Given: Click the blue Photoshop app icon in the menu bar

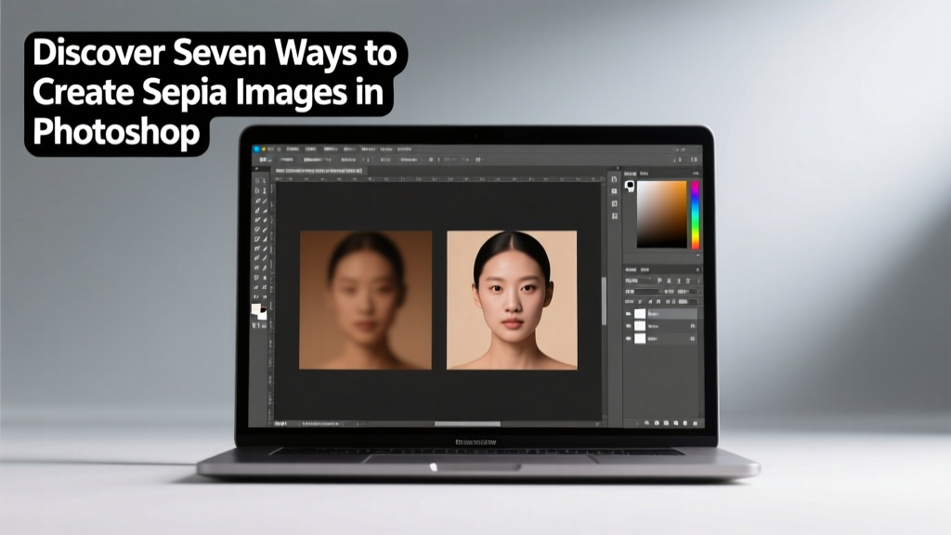Looking at the screenshot, I should click(256, 149).
